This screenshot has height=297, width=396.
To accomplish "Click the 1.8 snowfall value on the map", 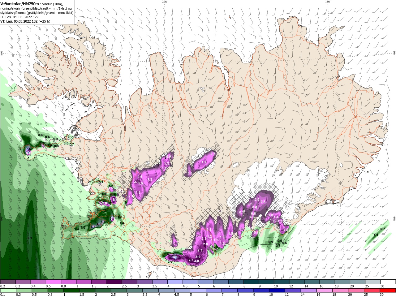I will [138, 192].
